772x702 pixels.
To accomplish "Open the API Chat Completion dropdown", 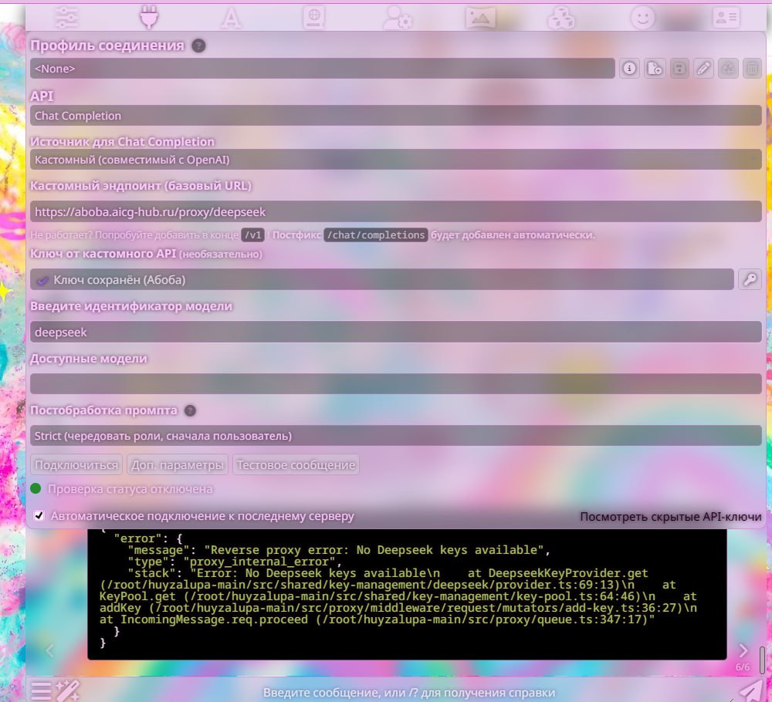I will [396, 116].
